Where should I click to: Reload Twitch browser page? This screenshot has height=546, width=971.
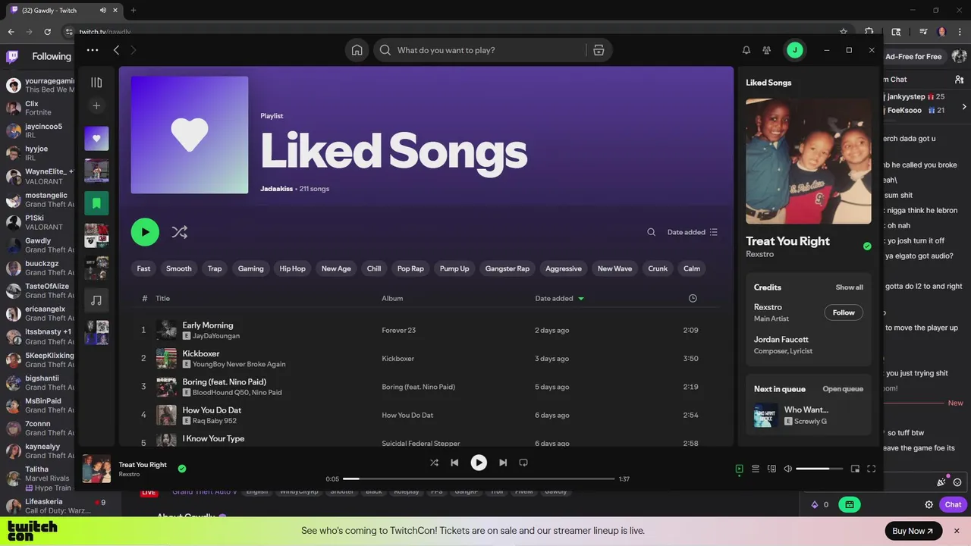[47, 32]
